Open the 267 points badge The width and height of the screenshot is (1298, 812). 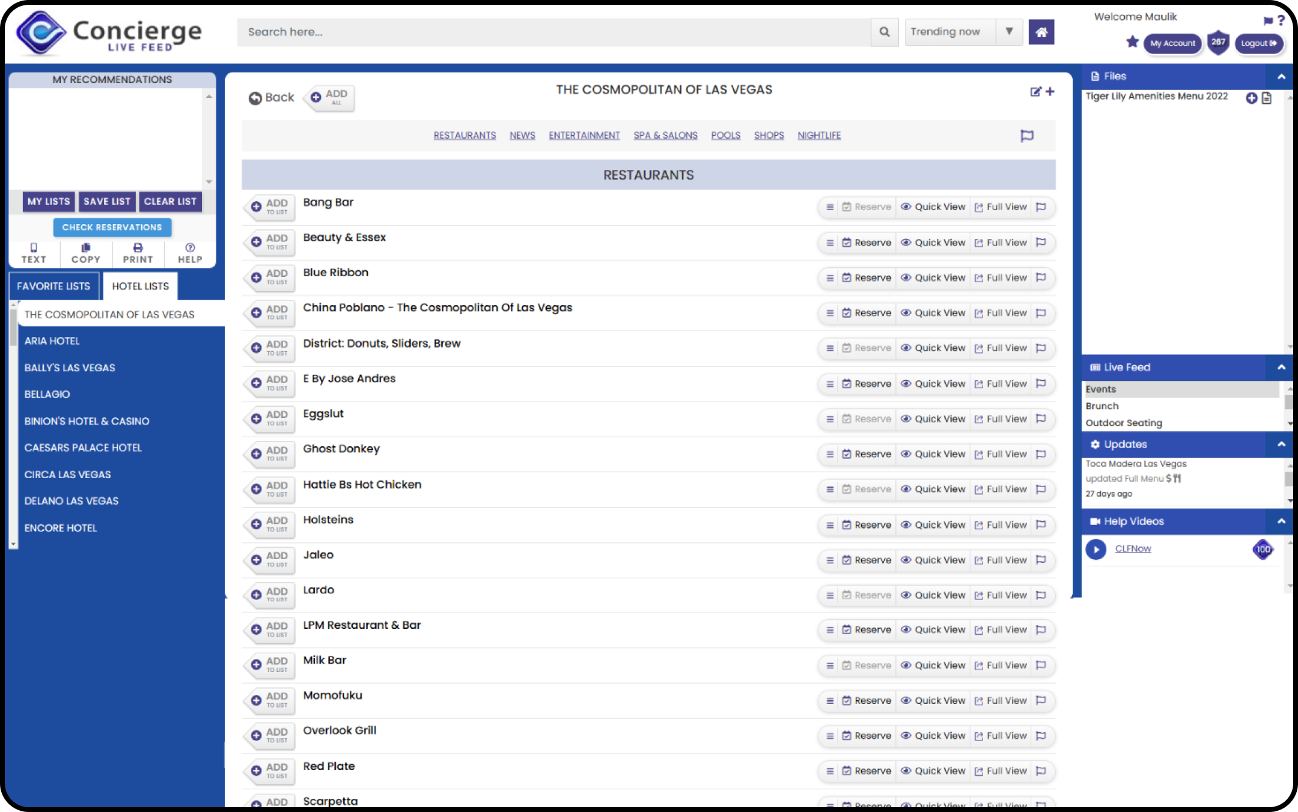(x=1218, y=43)
